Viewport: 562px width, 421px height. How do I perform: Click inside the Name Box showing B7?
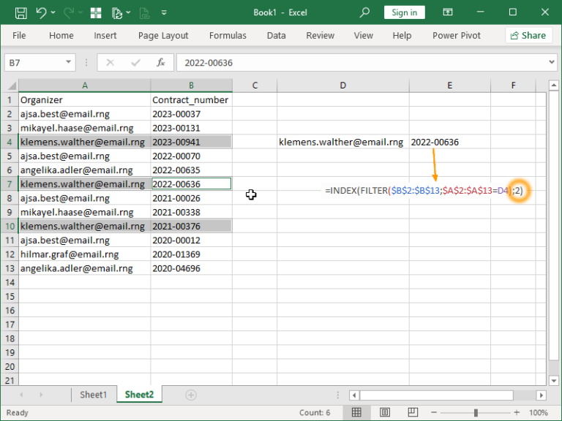click(34, 63)
